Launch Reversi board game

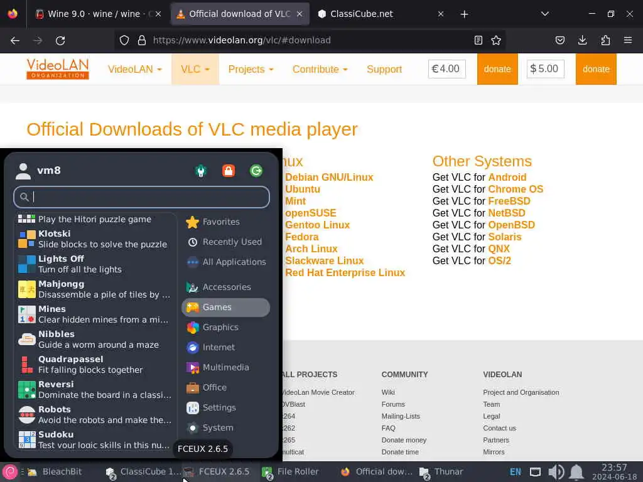point(95,389)
